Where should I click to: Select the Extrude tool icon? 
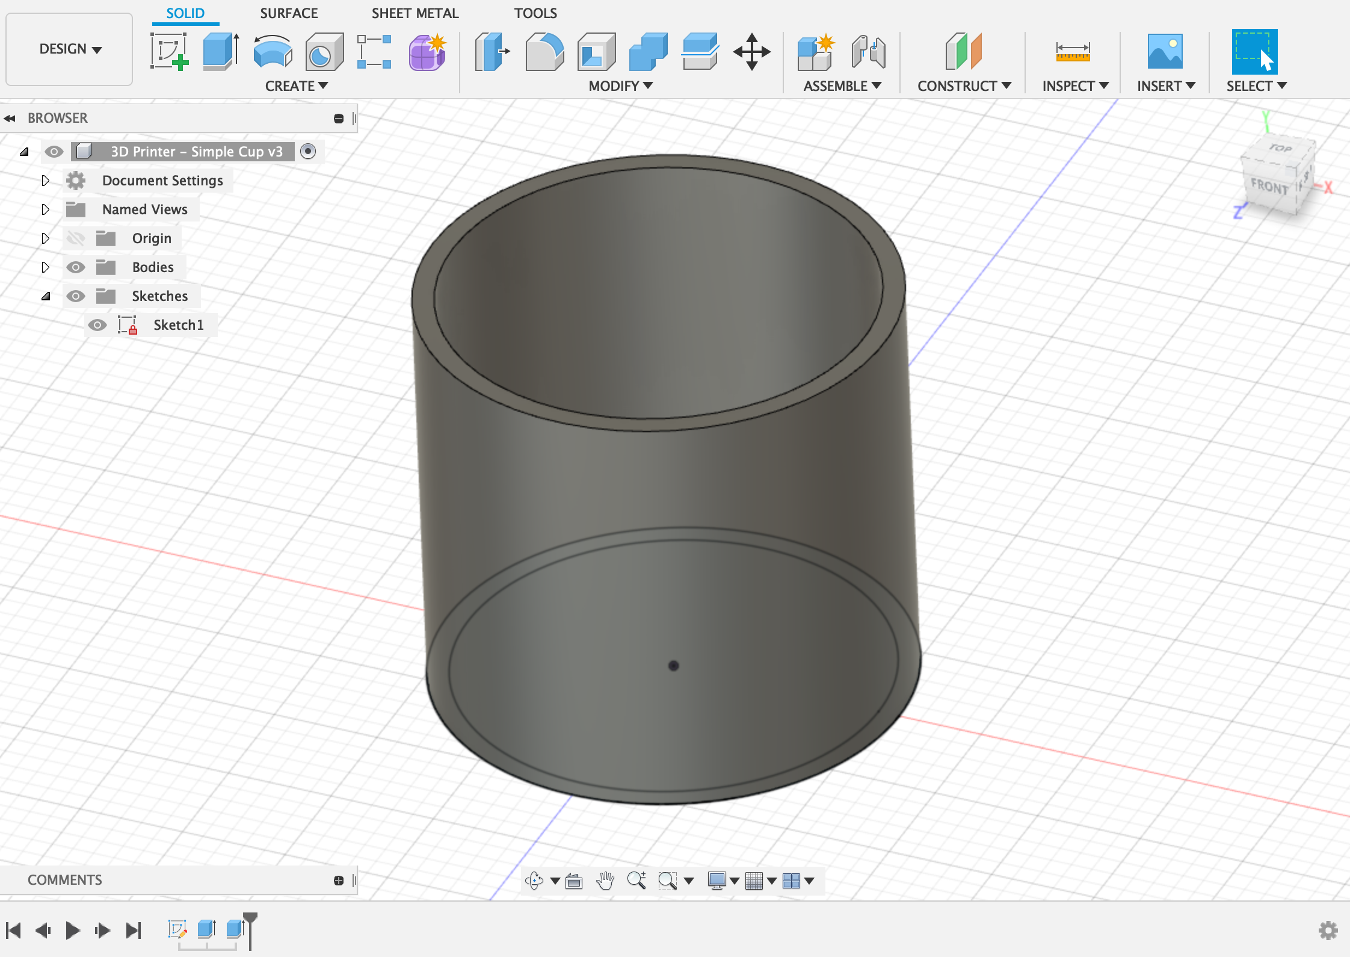(x=221, y=52)
